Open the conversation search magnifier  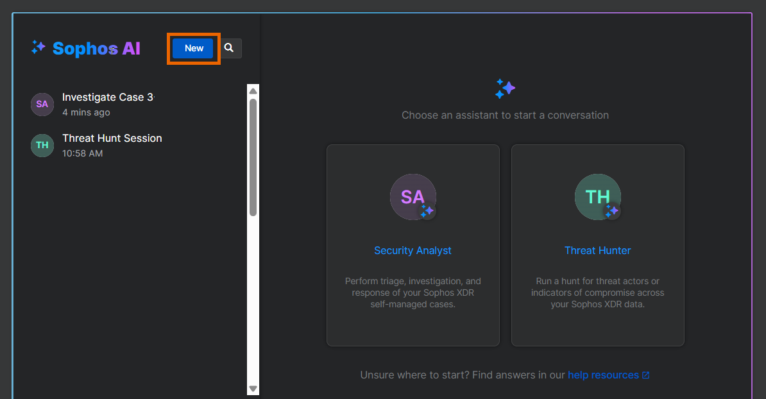(229, 48)
